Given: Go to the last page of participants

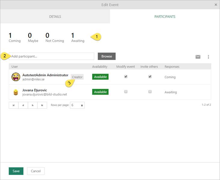Looking at the screenshot, I should coord(42,105).
